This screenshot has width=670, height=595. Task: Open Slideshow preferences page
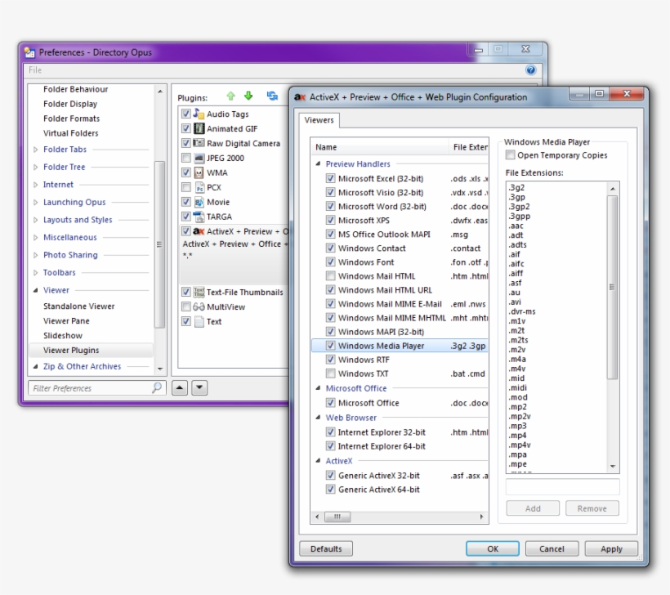click(x=63, y=336)
